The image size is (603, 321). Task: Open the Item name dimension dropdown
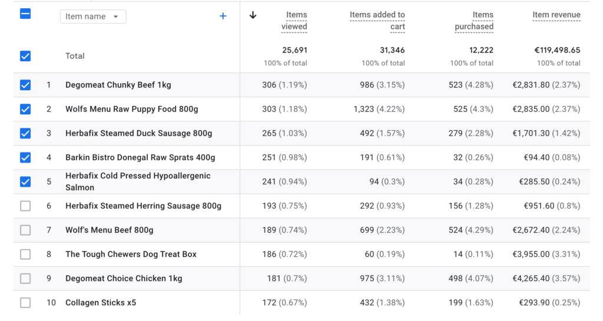click(93, 16)
